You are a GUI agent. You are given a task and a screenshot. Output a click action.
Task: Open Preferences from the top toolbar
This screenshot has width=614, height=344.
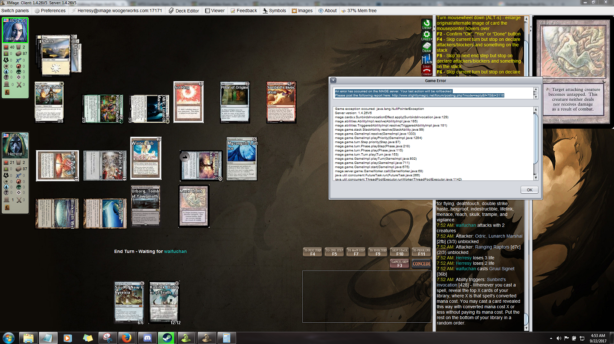tap(50, 11)
